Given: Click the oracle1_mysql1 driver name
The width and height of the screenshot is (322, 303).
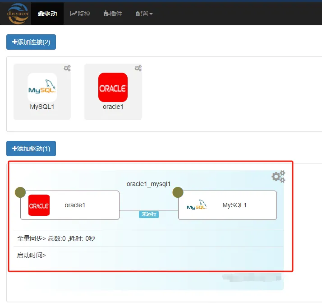Looking at the screenshot, I should 148,184.
